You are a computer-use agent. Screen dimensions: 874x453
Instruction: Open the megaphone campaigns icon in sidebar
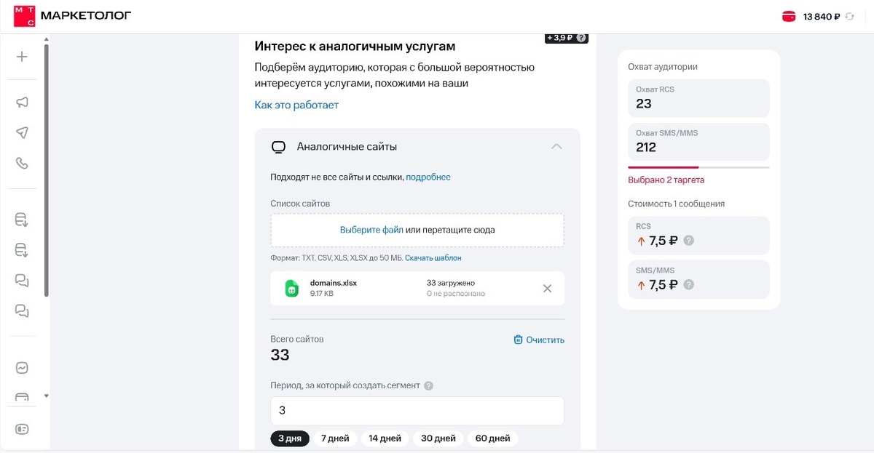22,102
